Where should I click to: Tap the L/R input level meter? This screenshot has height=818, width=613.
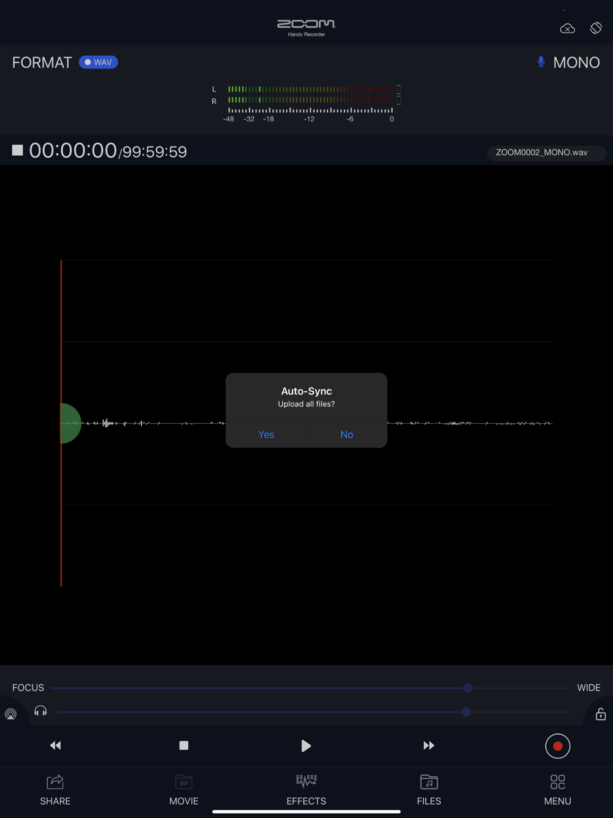tap(306, 102)
